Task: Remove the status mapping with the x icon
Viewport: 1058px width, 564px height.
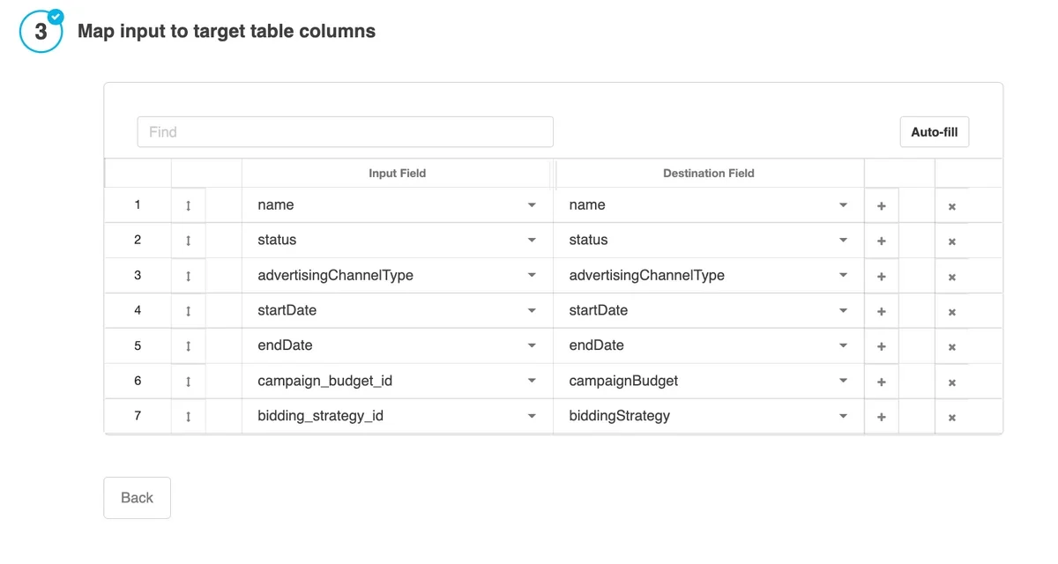Action: (952, 240)
